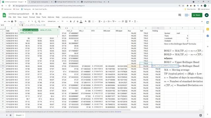Toggle italic formatting
This screenshot has height=118, width=211.
(x=74, y=21)
